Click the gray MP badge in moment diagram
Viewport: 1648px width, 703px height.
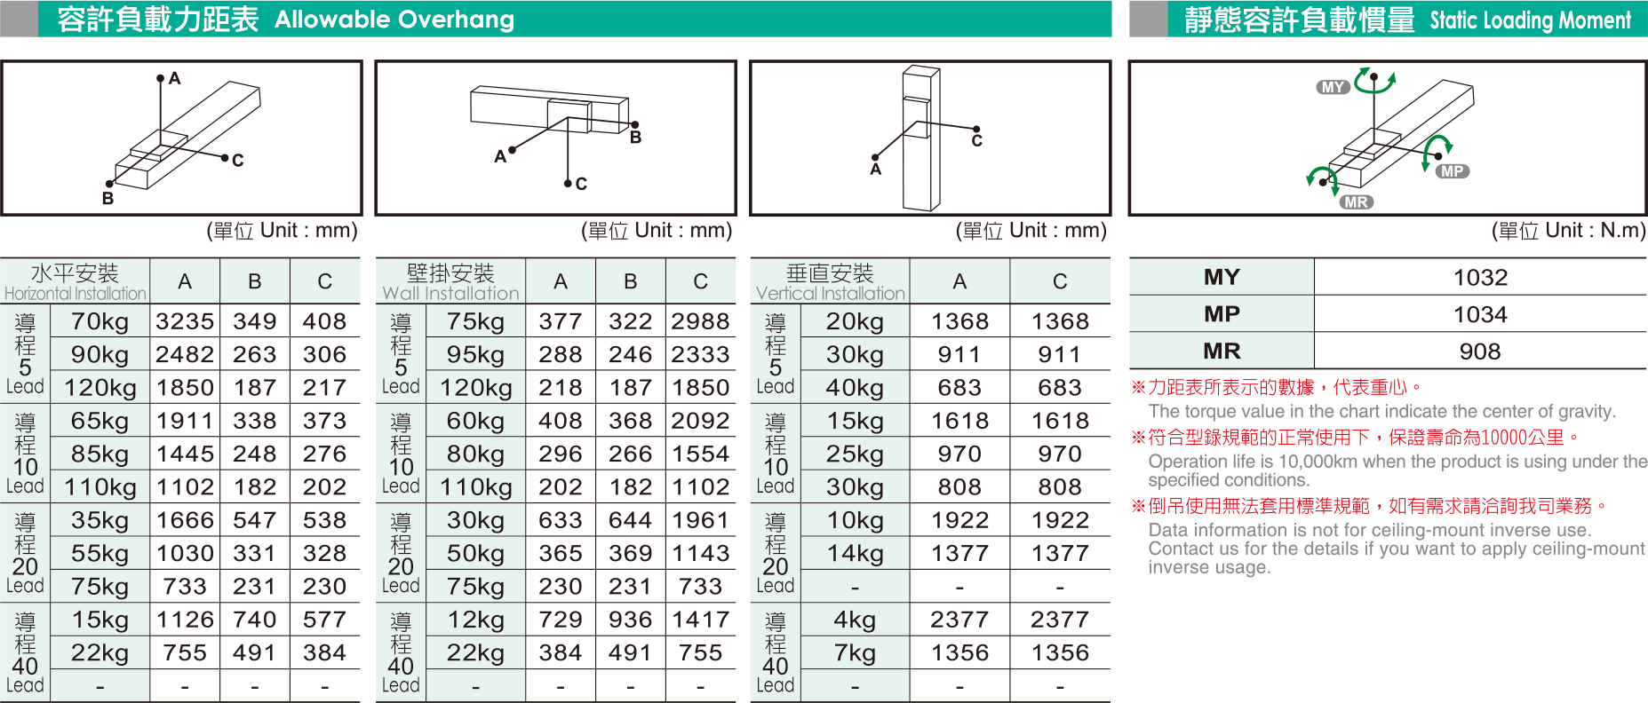tap(1452, 171)
